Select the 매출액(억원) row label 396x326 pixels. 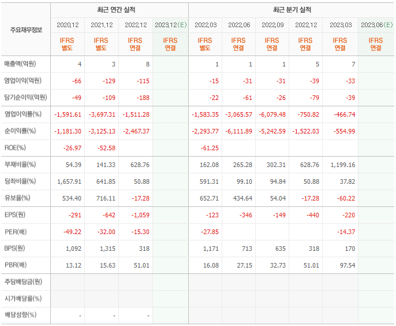point(20,64)
